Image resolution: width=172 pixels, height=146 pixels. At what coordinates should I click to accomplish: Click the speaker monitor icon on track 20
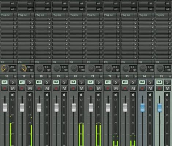(81, 95)
